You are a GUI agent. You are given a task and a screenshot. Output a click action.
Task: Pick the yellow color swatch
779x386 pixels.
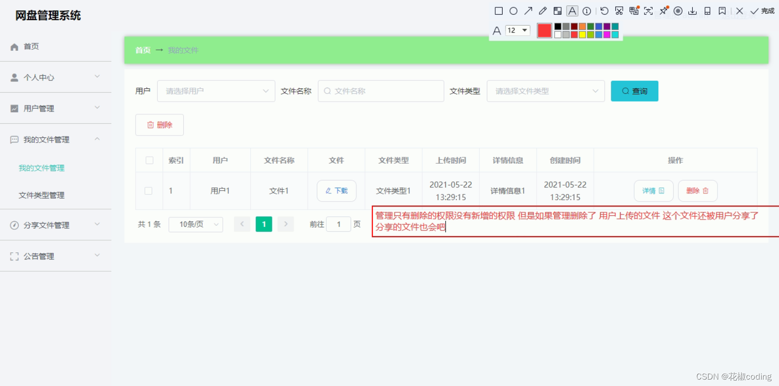[x=582, y=35]
